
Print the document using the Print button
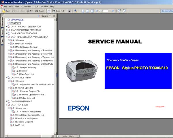point(30,11)
